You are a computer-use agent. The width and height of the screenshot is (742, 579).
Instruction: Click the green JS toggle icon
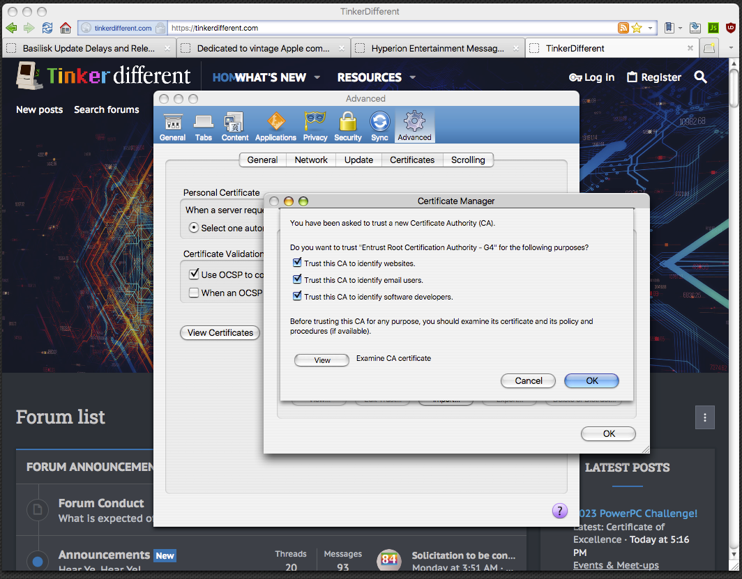(x=713, y=28)
